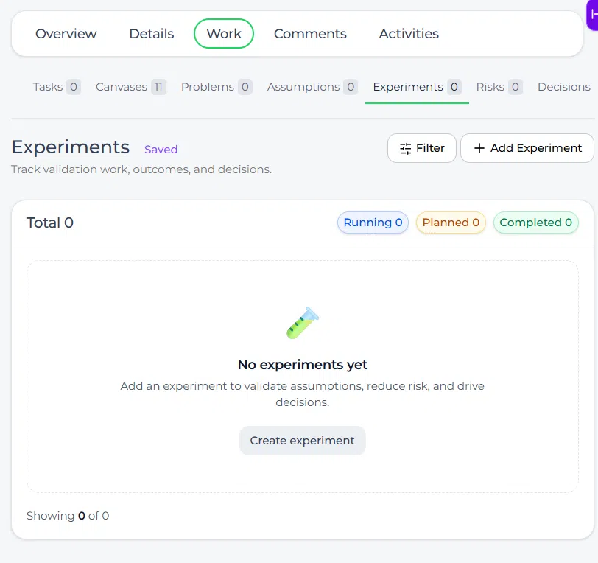View the Problems sub-tab
Image resolution: width=598 pixels, height=563 pixels.
pyautogui.click(x=217, y=87)
